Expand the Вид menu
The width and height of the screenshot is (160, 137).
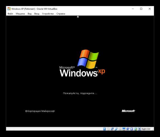point(30,14)
